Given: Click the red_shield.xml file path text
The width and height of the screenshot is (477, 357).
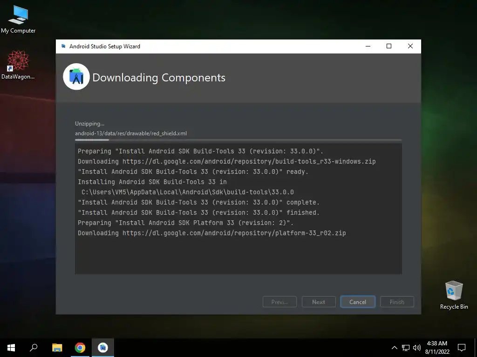Looking at the screenshot, I should [x=131, y=133].
